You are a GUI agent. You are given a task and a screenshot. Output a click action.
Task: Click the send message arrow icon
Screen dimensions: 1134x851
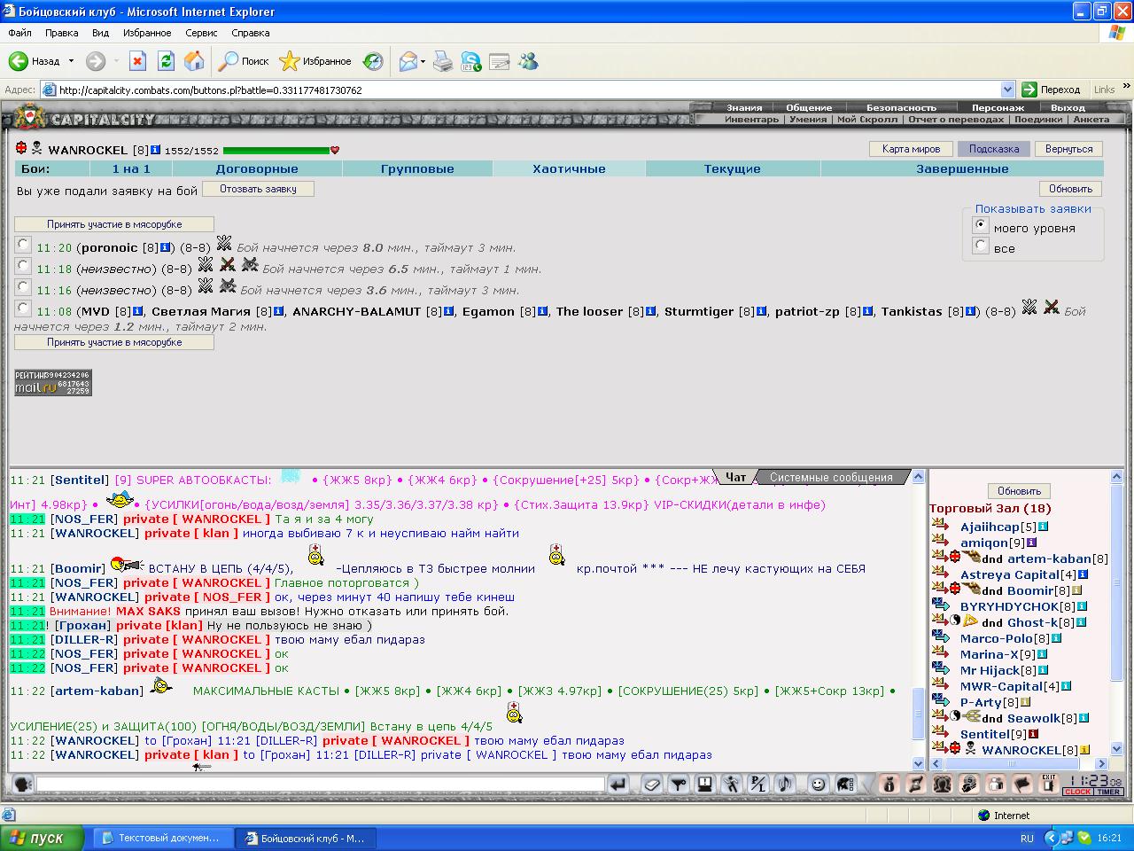[618, 784]
